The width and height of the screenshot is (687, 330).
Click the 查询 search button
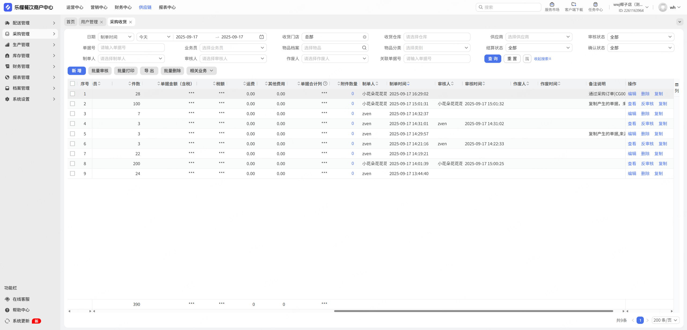coord(492,59)
